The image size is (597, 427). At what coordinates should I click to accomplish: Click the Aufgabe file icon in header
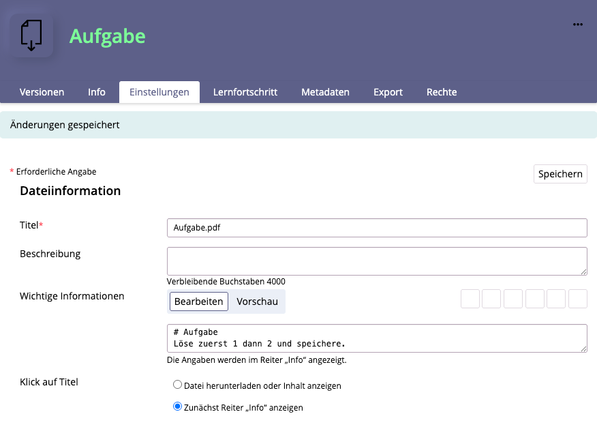pyautogui.click(x=31, y=35)
